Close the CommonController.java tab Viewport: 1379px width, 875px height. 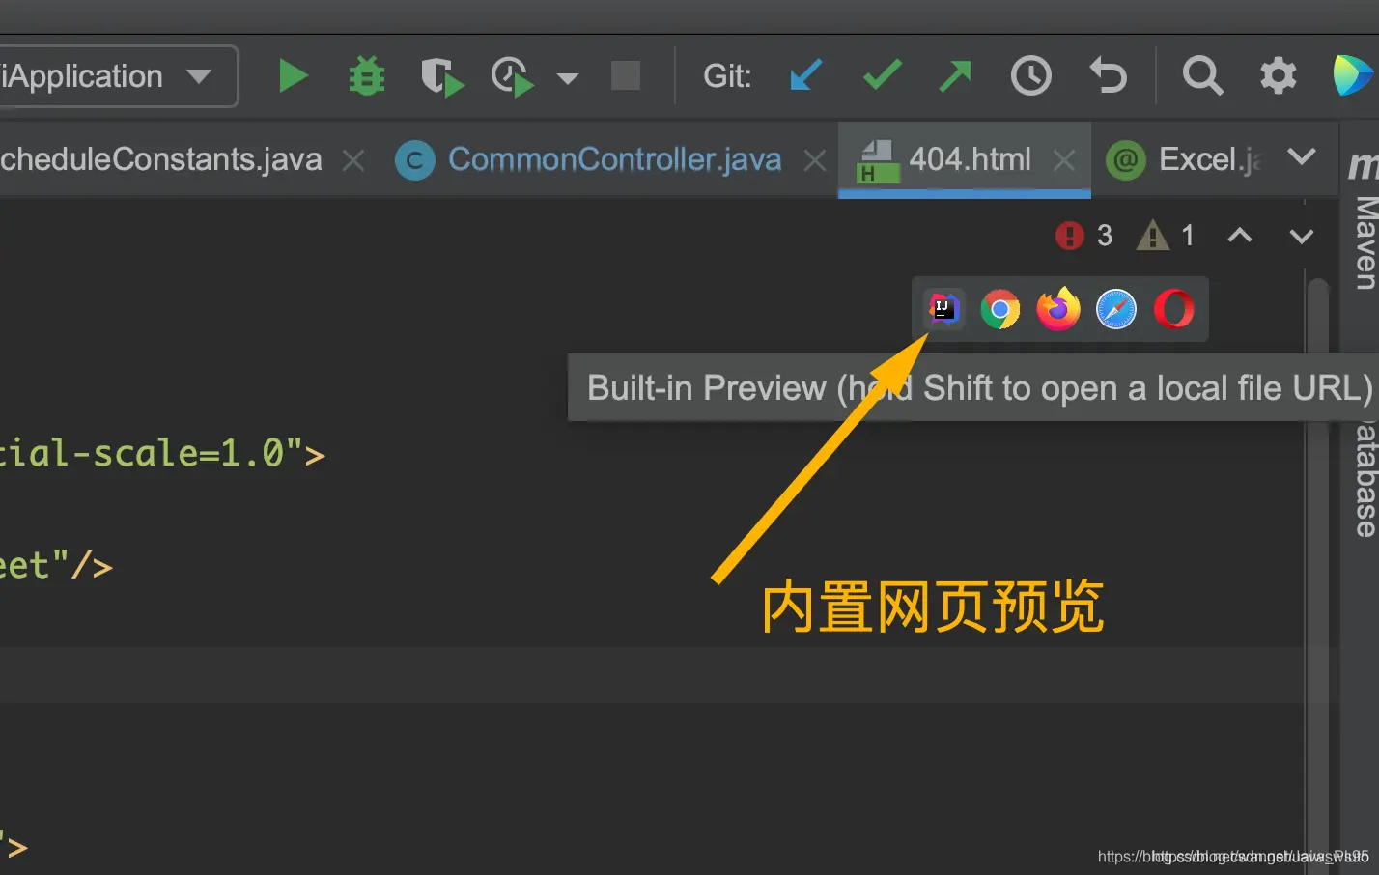pyautogui.click(x=816, y=160)
